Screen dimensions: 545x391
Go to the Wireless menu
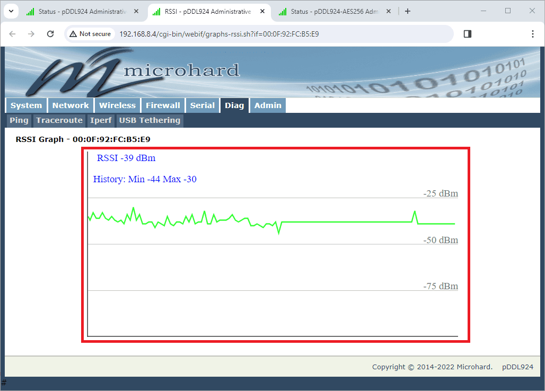point(118,105)
